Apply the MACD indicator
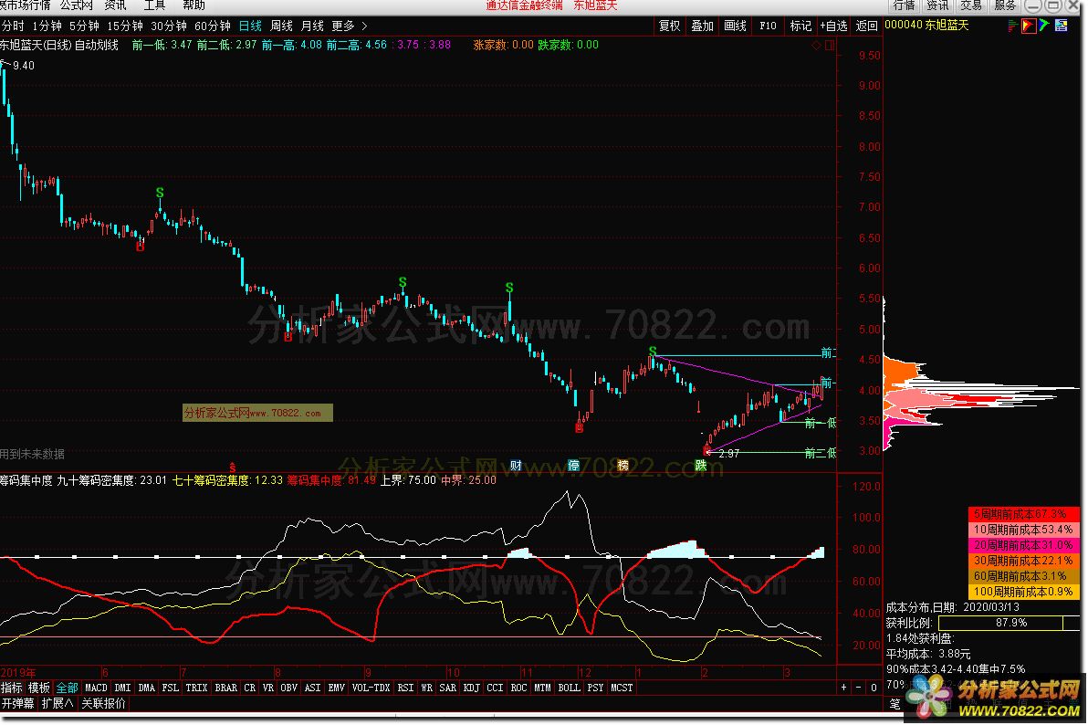Screen dimensions: 1088x725 tap(96, 688)
